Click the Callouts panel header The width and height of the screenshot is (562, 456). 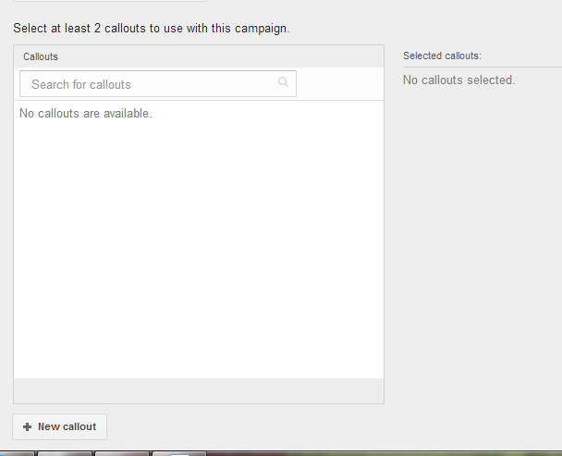coord(199,56)
